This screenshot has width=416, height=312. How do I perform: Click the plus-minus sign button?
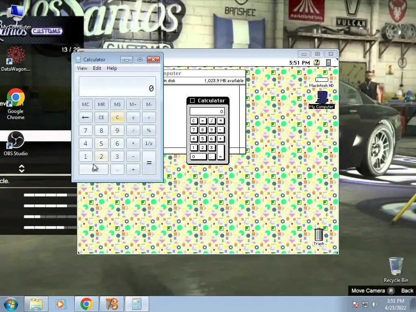(x=133, y=117)
